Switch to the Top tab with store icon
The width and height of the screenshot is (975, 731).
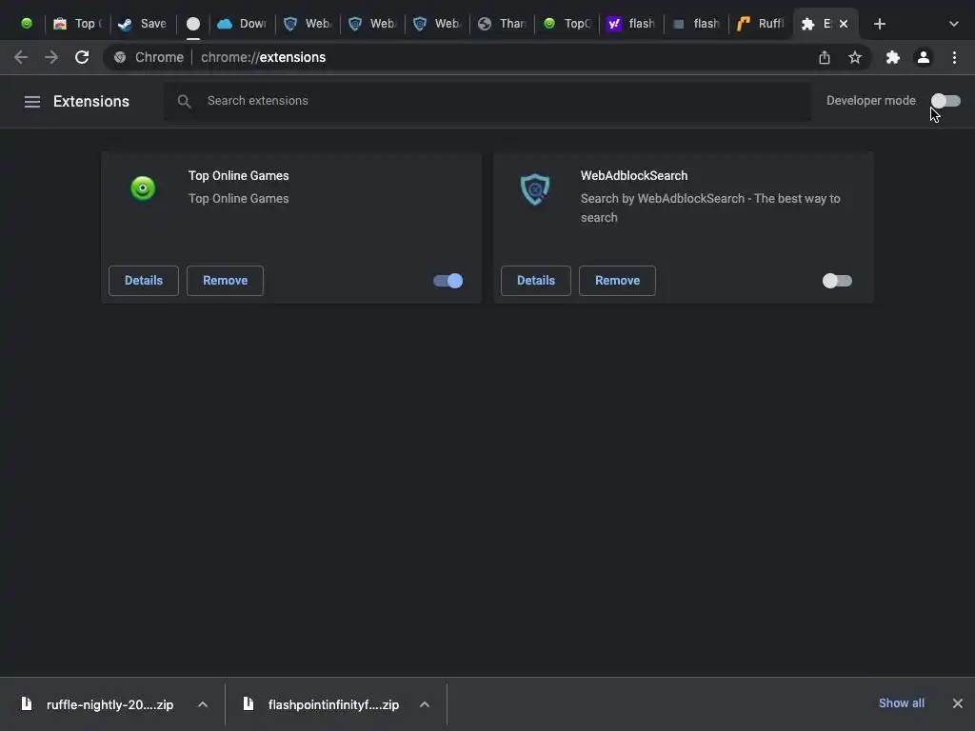[78, 24]
